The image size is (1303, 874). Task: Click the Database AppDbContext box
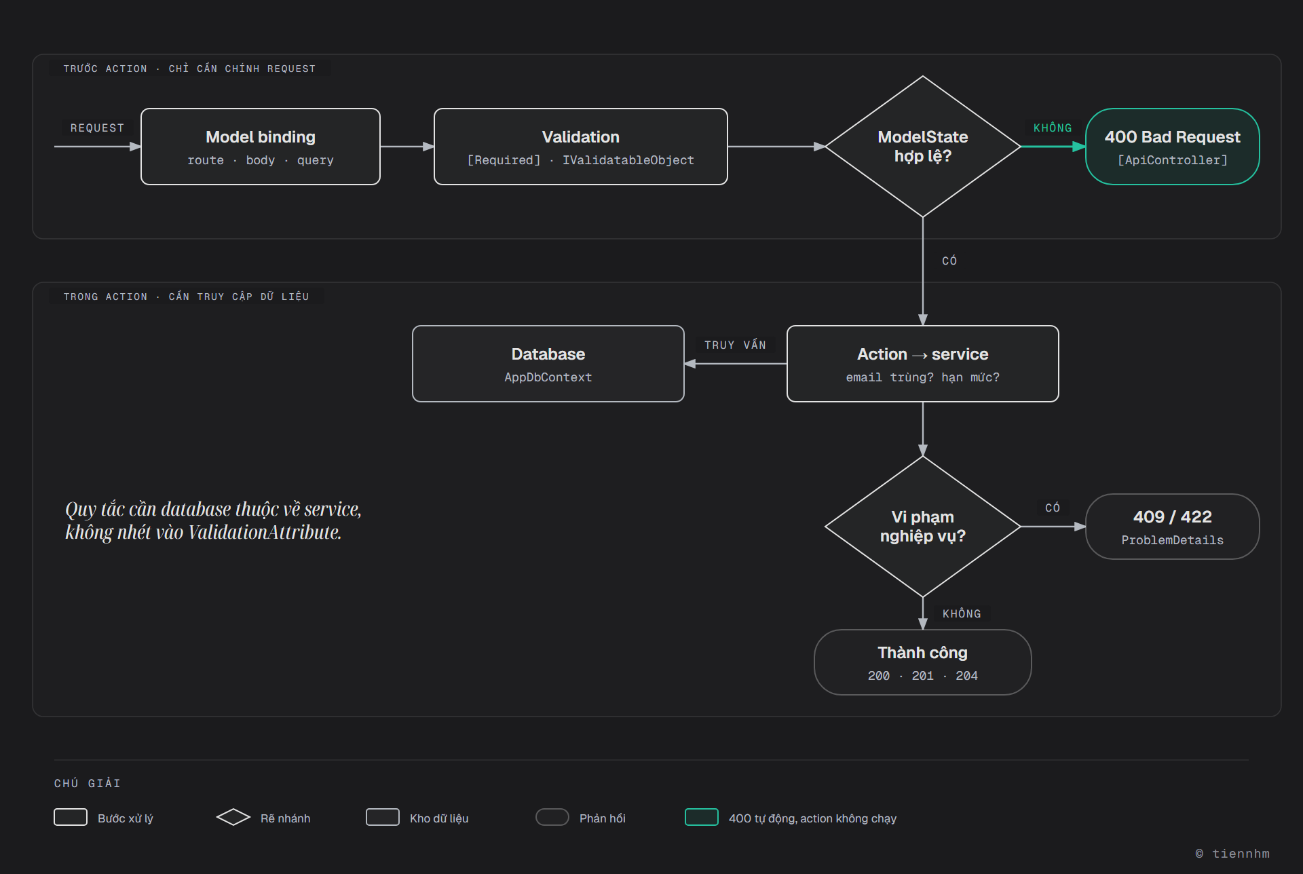[548, 364]
